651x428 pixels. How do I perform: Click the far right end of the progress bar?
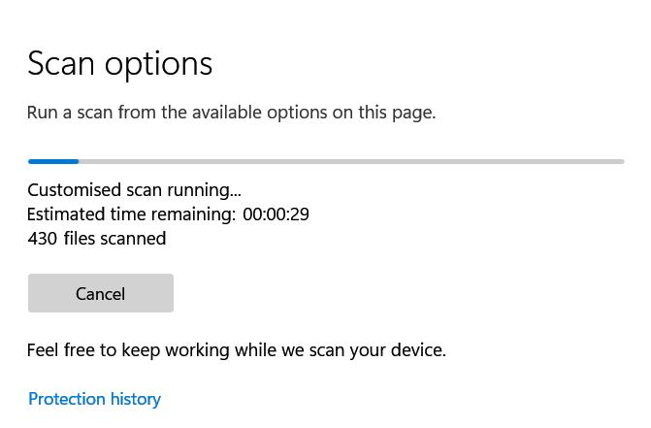(620, 161)
